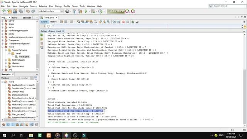Click the Source view button
This screenshot has width=247, height=139.
[x=44, y=22]
